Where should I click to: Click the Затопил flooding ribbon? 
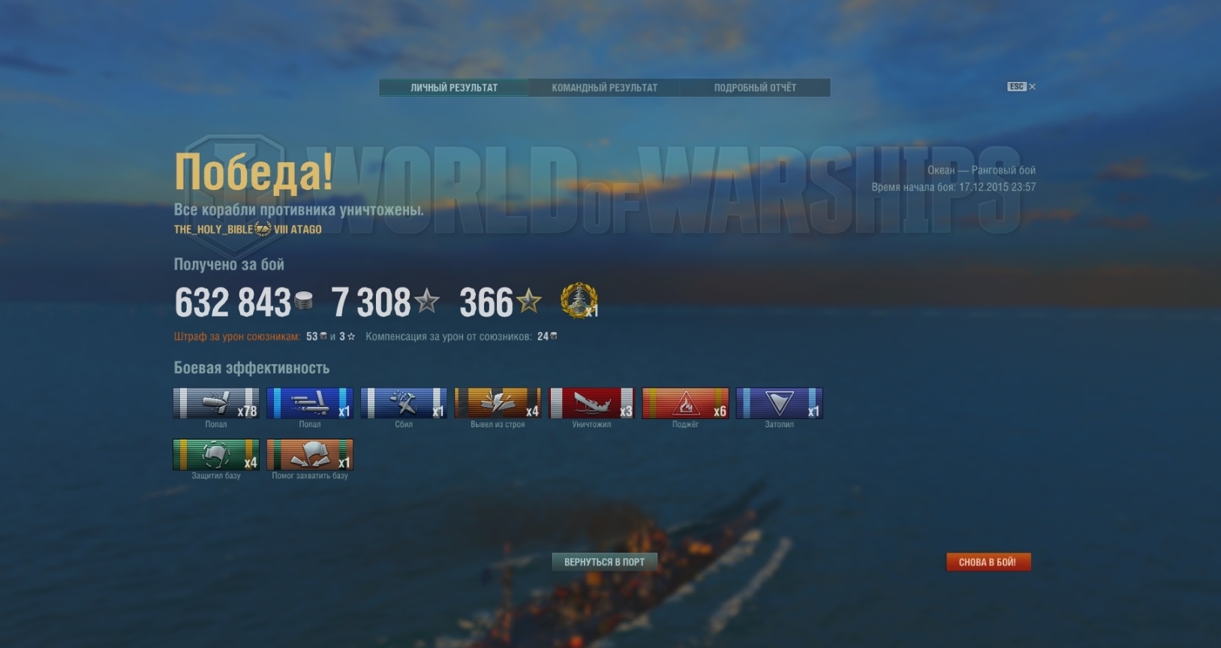(779, 403)
